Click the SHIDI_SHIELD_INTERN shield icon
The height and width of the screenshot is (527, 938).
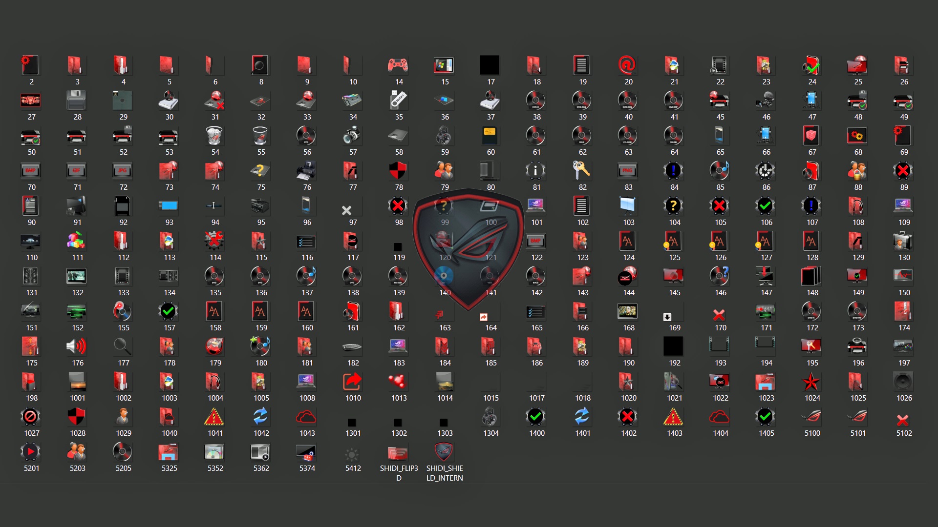[444, 451]
